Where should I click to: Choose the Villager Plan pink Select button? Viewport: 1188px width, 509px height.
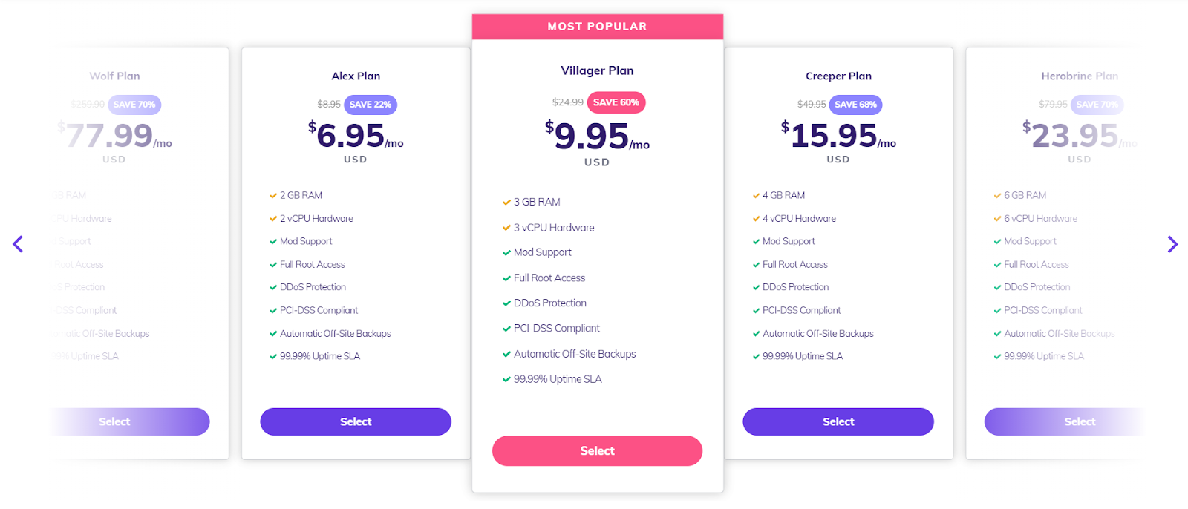597,451
